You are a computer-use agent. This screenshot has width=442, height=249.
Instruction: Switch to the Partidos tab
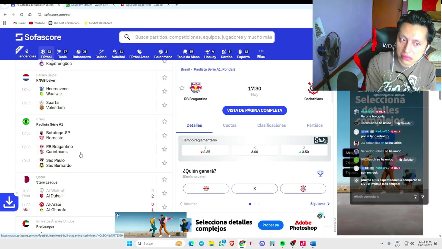coord(315,126)
